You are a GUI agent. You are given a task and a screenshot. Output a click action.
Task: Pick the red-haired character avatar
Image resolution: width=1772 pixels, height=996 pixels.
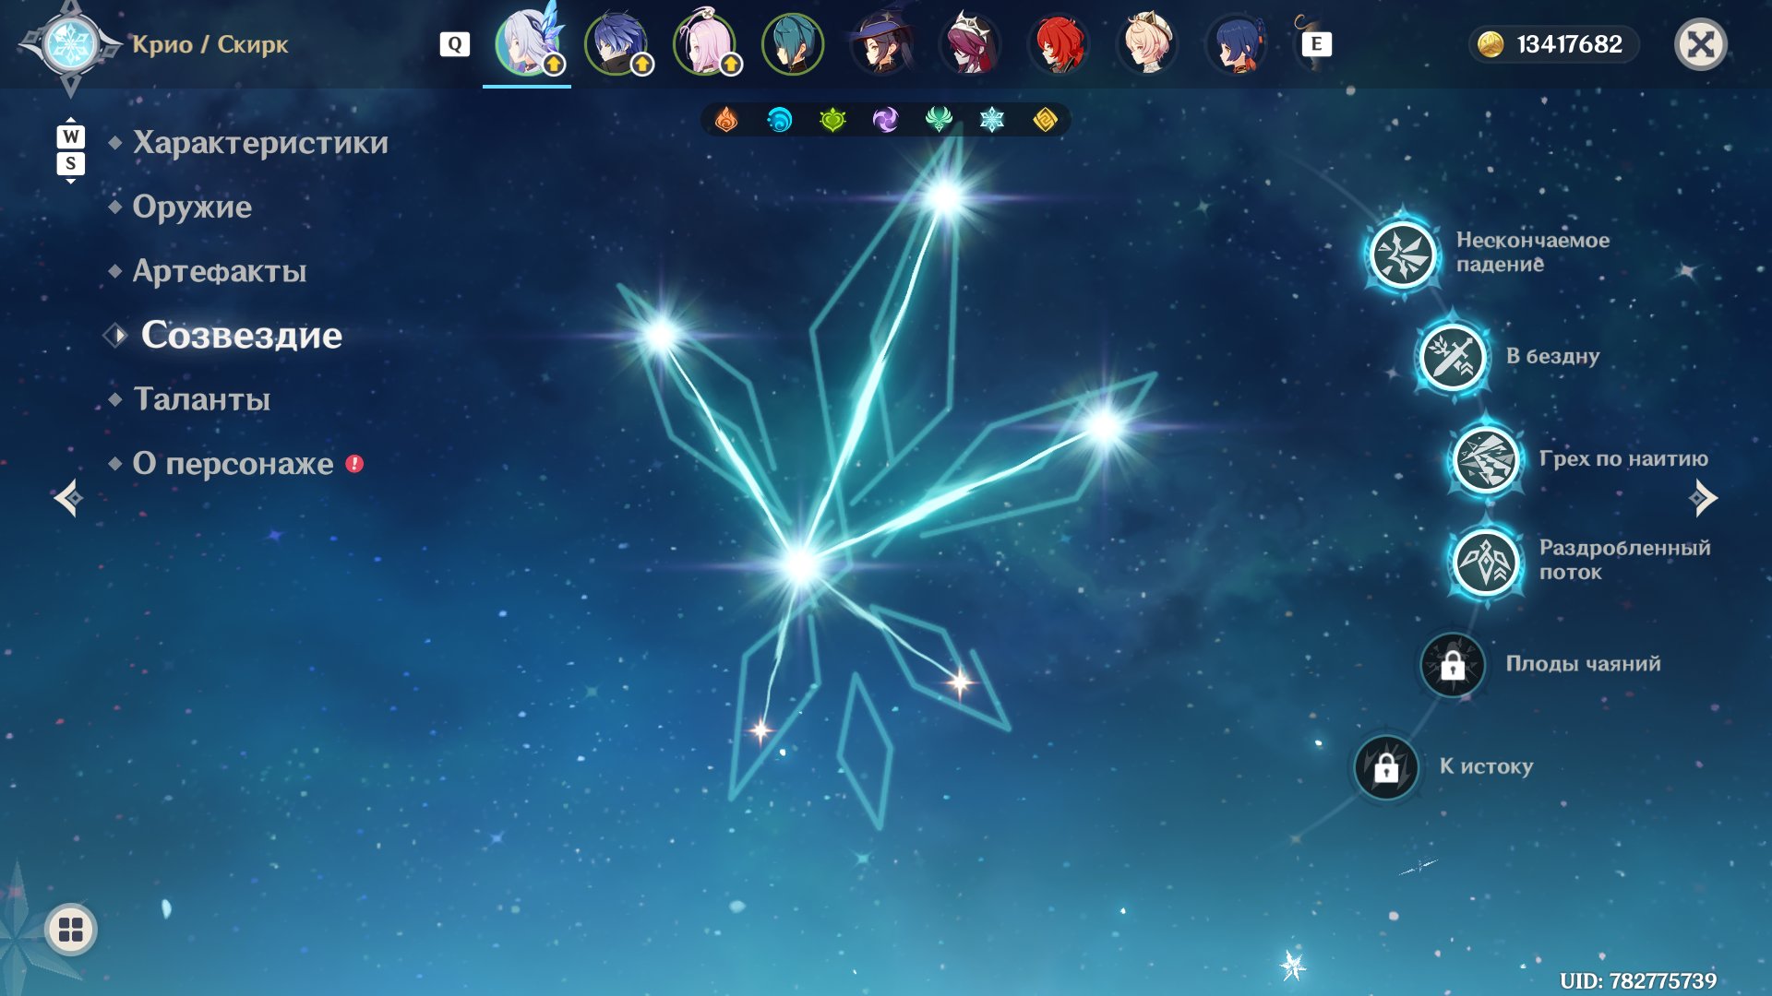[x=1059, y=43]
